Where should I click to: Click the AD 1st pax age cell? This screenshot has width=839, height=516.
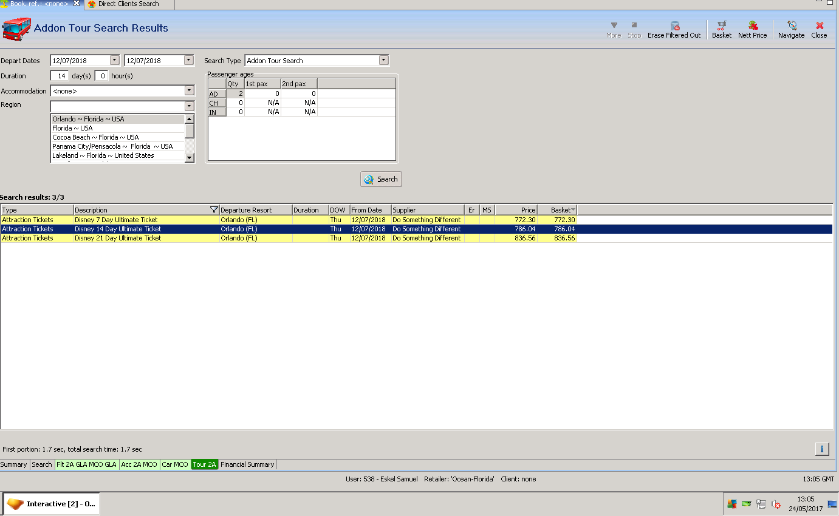262,94
